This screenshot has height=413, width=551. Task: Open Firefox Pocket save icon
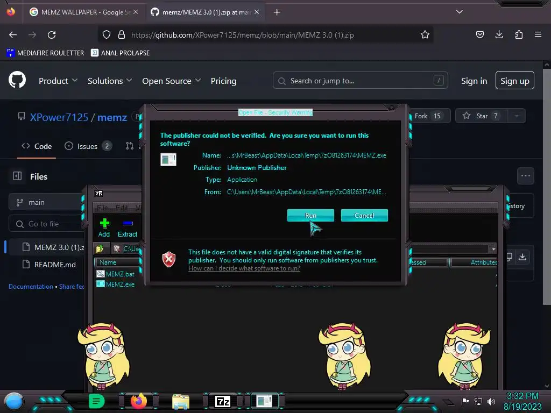479,34
